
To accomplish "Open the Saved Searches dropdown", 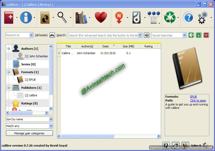I will tap(169, 35).
